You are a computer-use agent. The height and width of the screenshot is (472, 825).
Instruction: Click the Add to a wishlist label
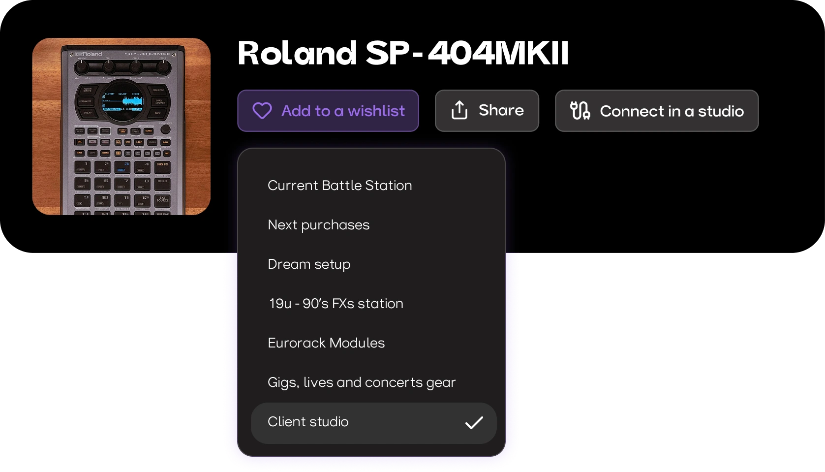pyautogui.click(x=343, y=111)
